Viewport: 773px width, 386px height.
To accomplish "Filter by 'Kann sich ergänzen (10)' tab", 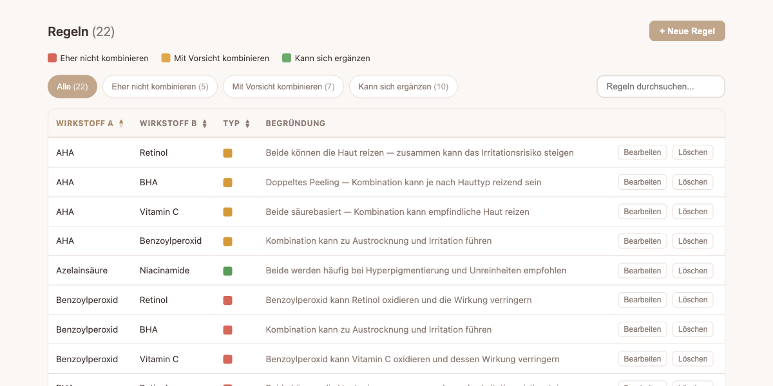I will point(403,86).
